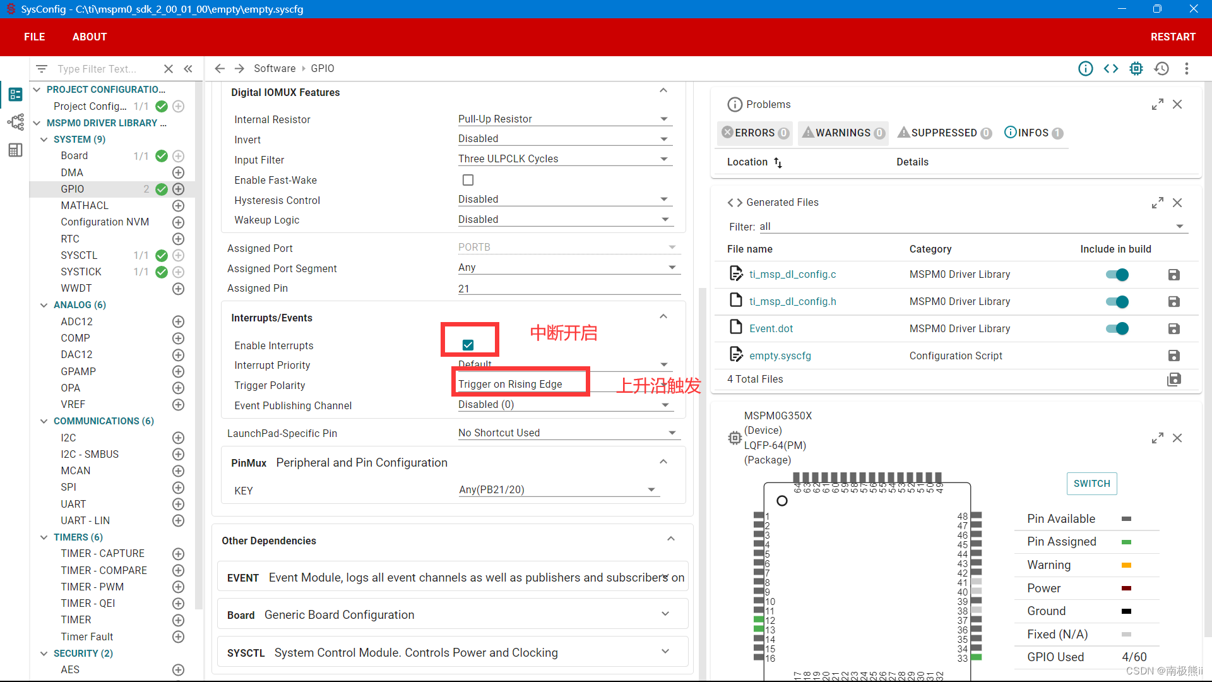Image resolution: width=1212 pixels, height=682 pixels.
Task: Toggle include in build for ti_msp_dl_config.h
Action: (1117, 302)
